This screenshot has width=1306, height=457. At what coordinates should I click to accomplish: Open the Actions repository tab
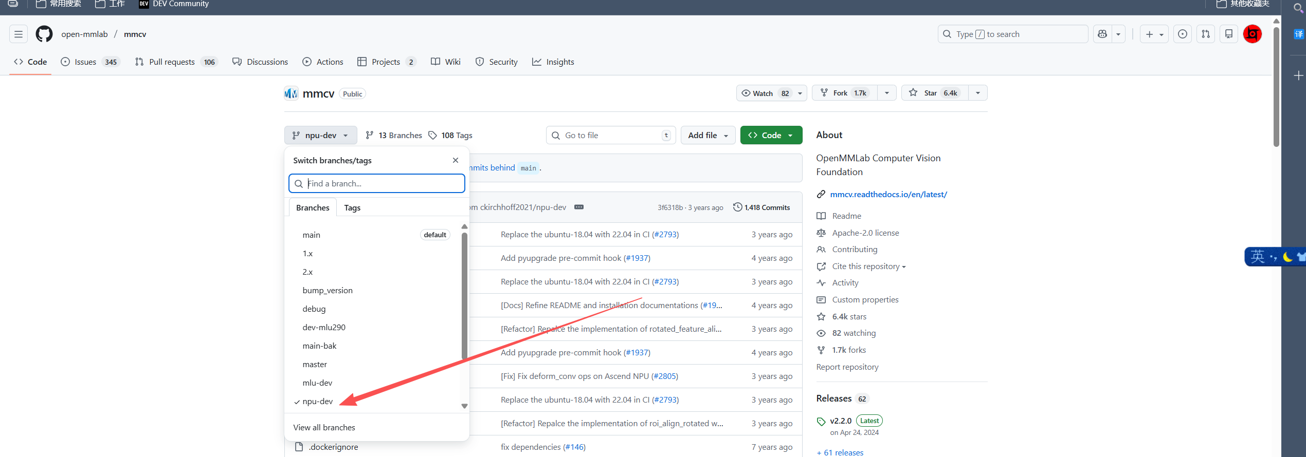coord(323,62)
